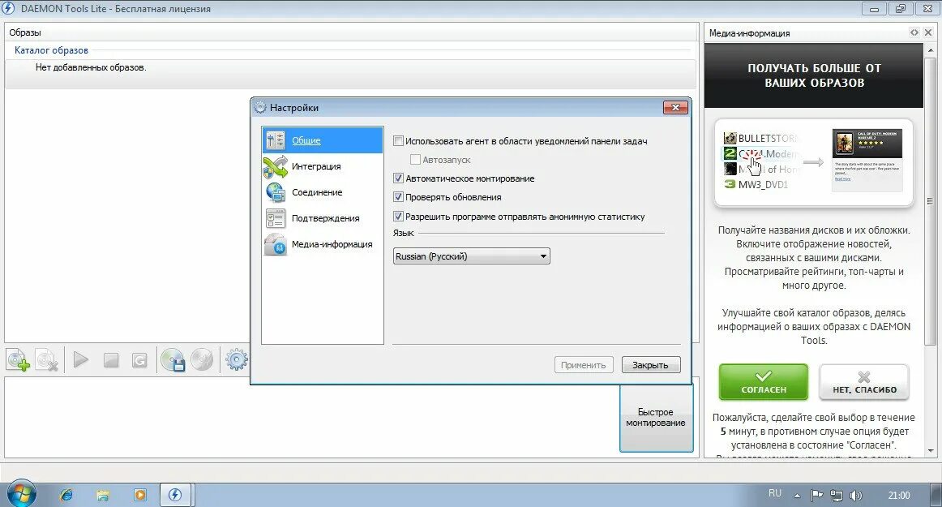Click the Action Center flag tray icon
This screenshot has height=507, width=942.
coord(816,496)
